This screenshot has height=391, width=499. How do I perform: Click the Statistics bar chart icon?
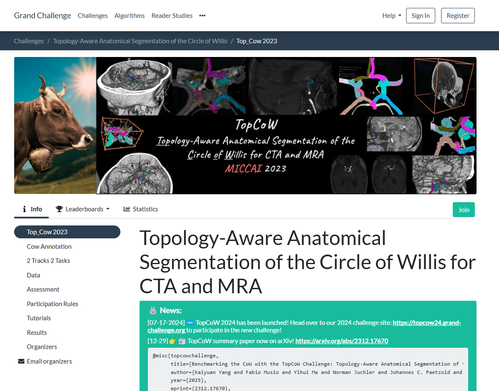(127, 209)
